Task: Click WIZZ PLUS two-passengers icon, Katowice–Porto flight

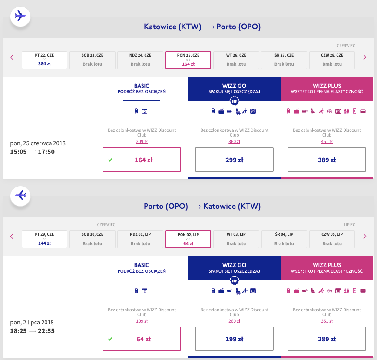Action: coord(346,111)
